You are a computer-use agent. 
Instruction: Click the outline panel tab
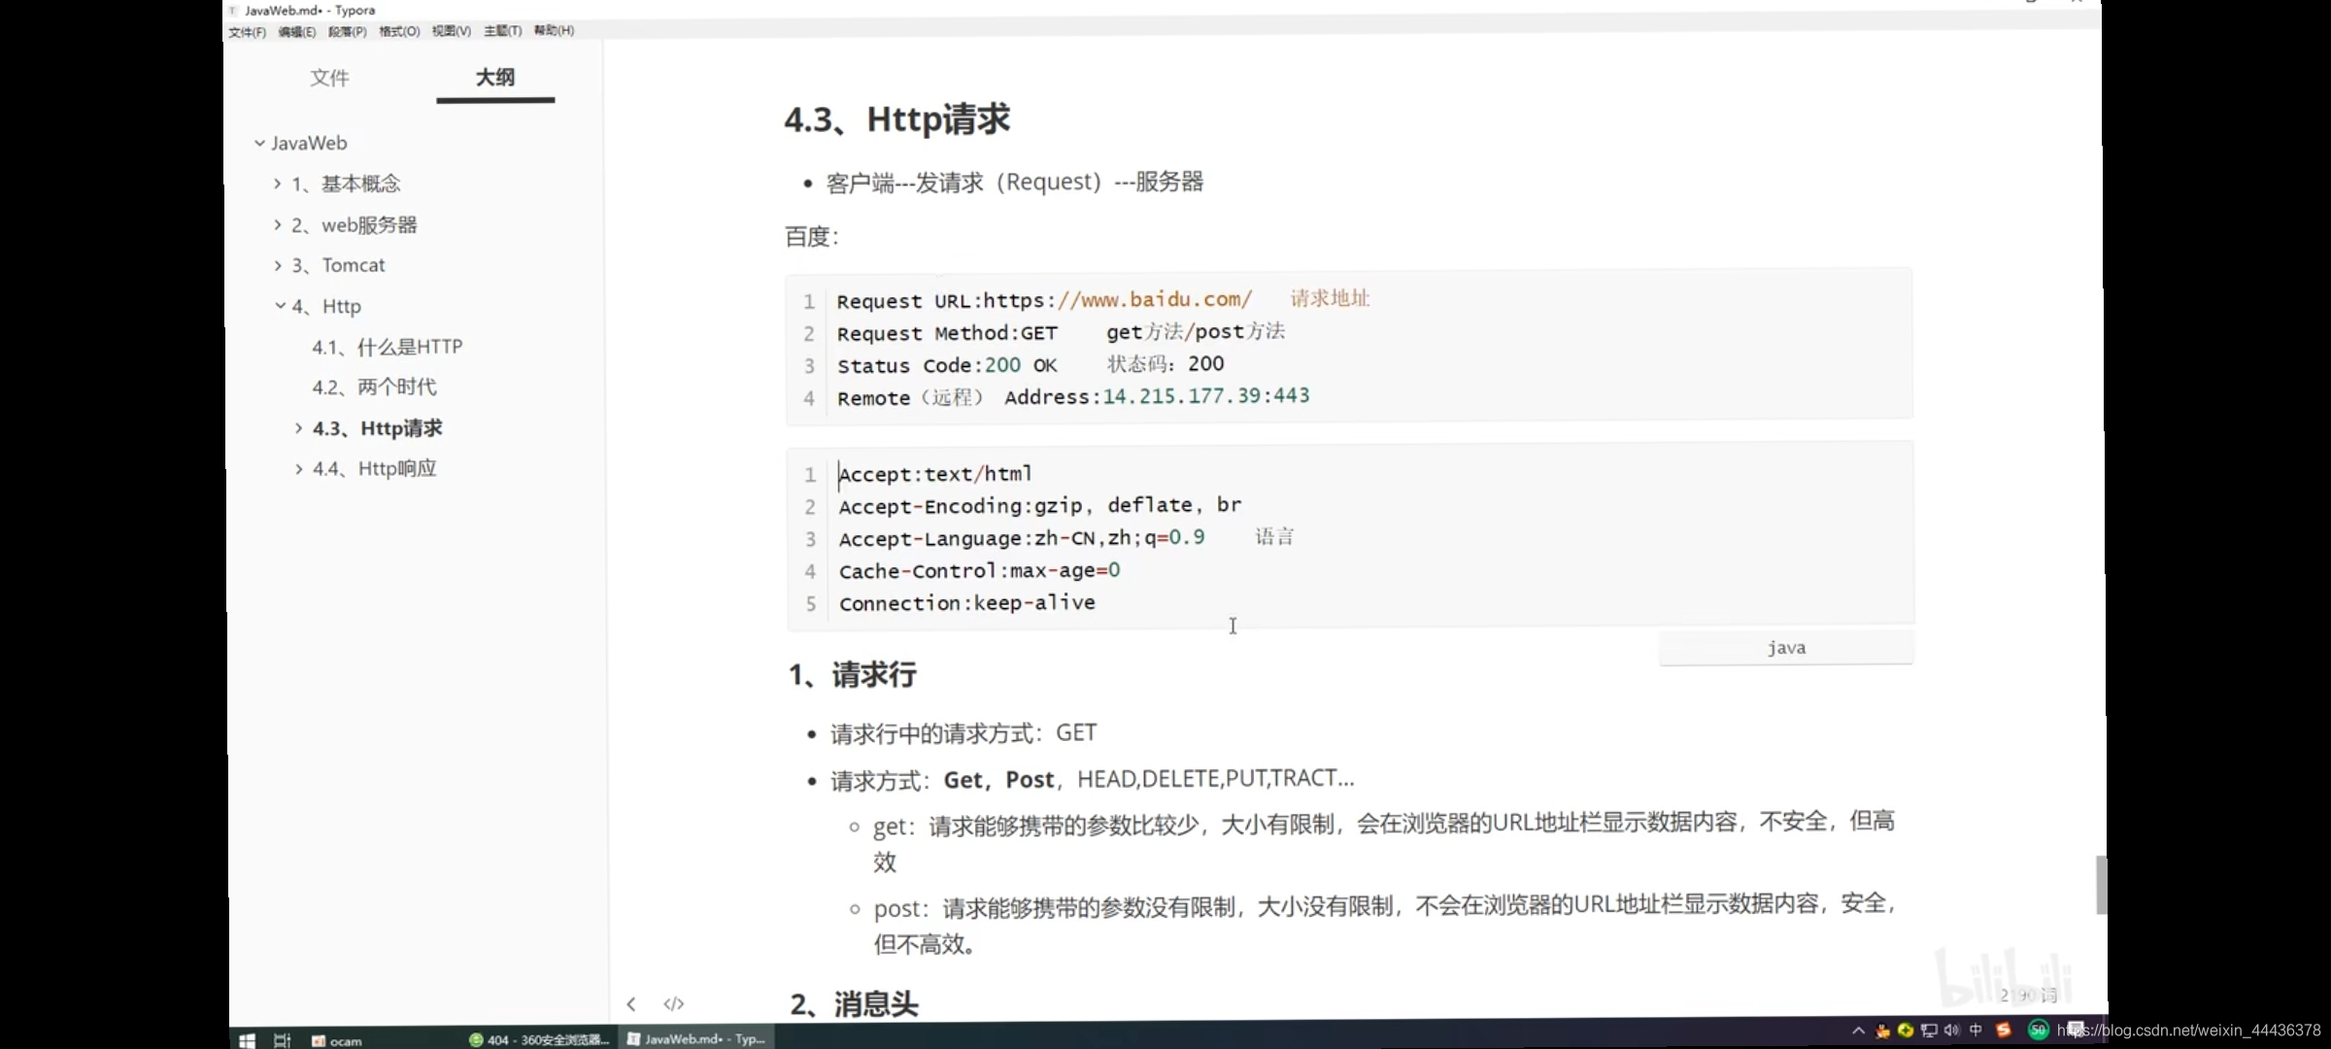pos(495,78)
